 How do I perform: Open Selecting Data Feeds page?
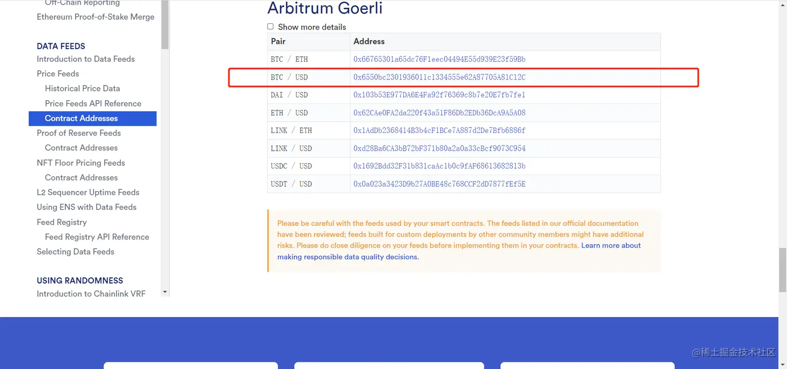75,252
